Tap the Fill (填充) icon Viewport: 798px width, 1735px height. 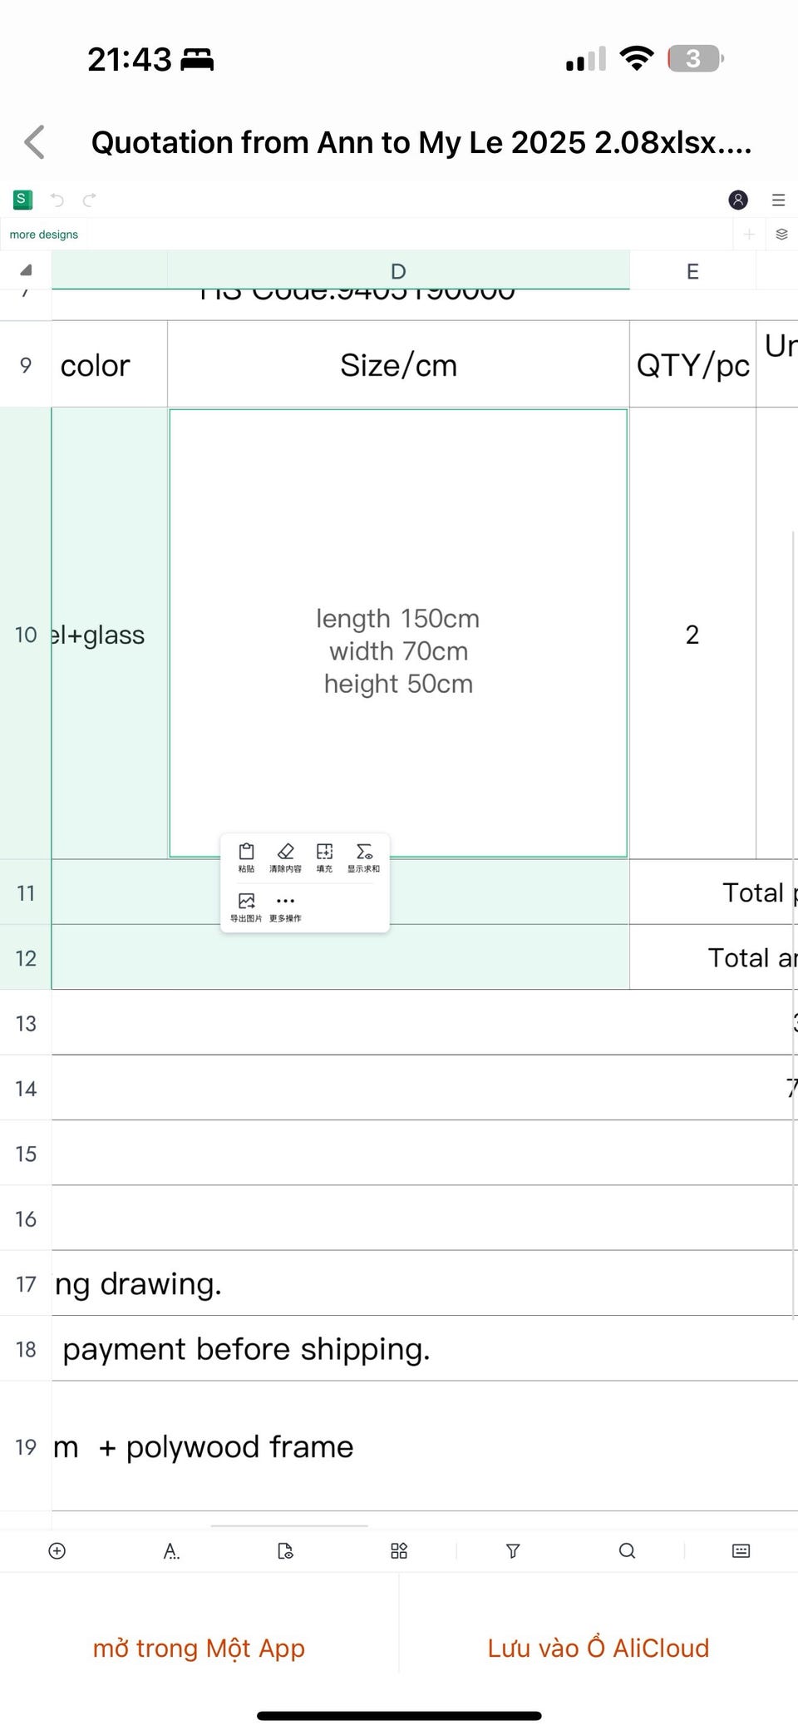[324, 857]
